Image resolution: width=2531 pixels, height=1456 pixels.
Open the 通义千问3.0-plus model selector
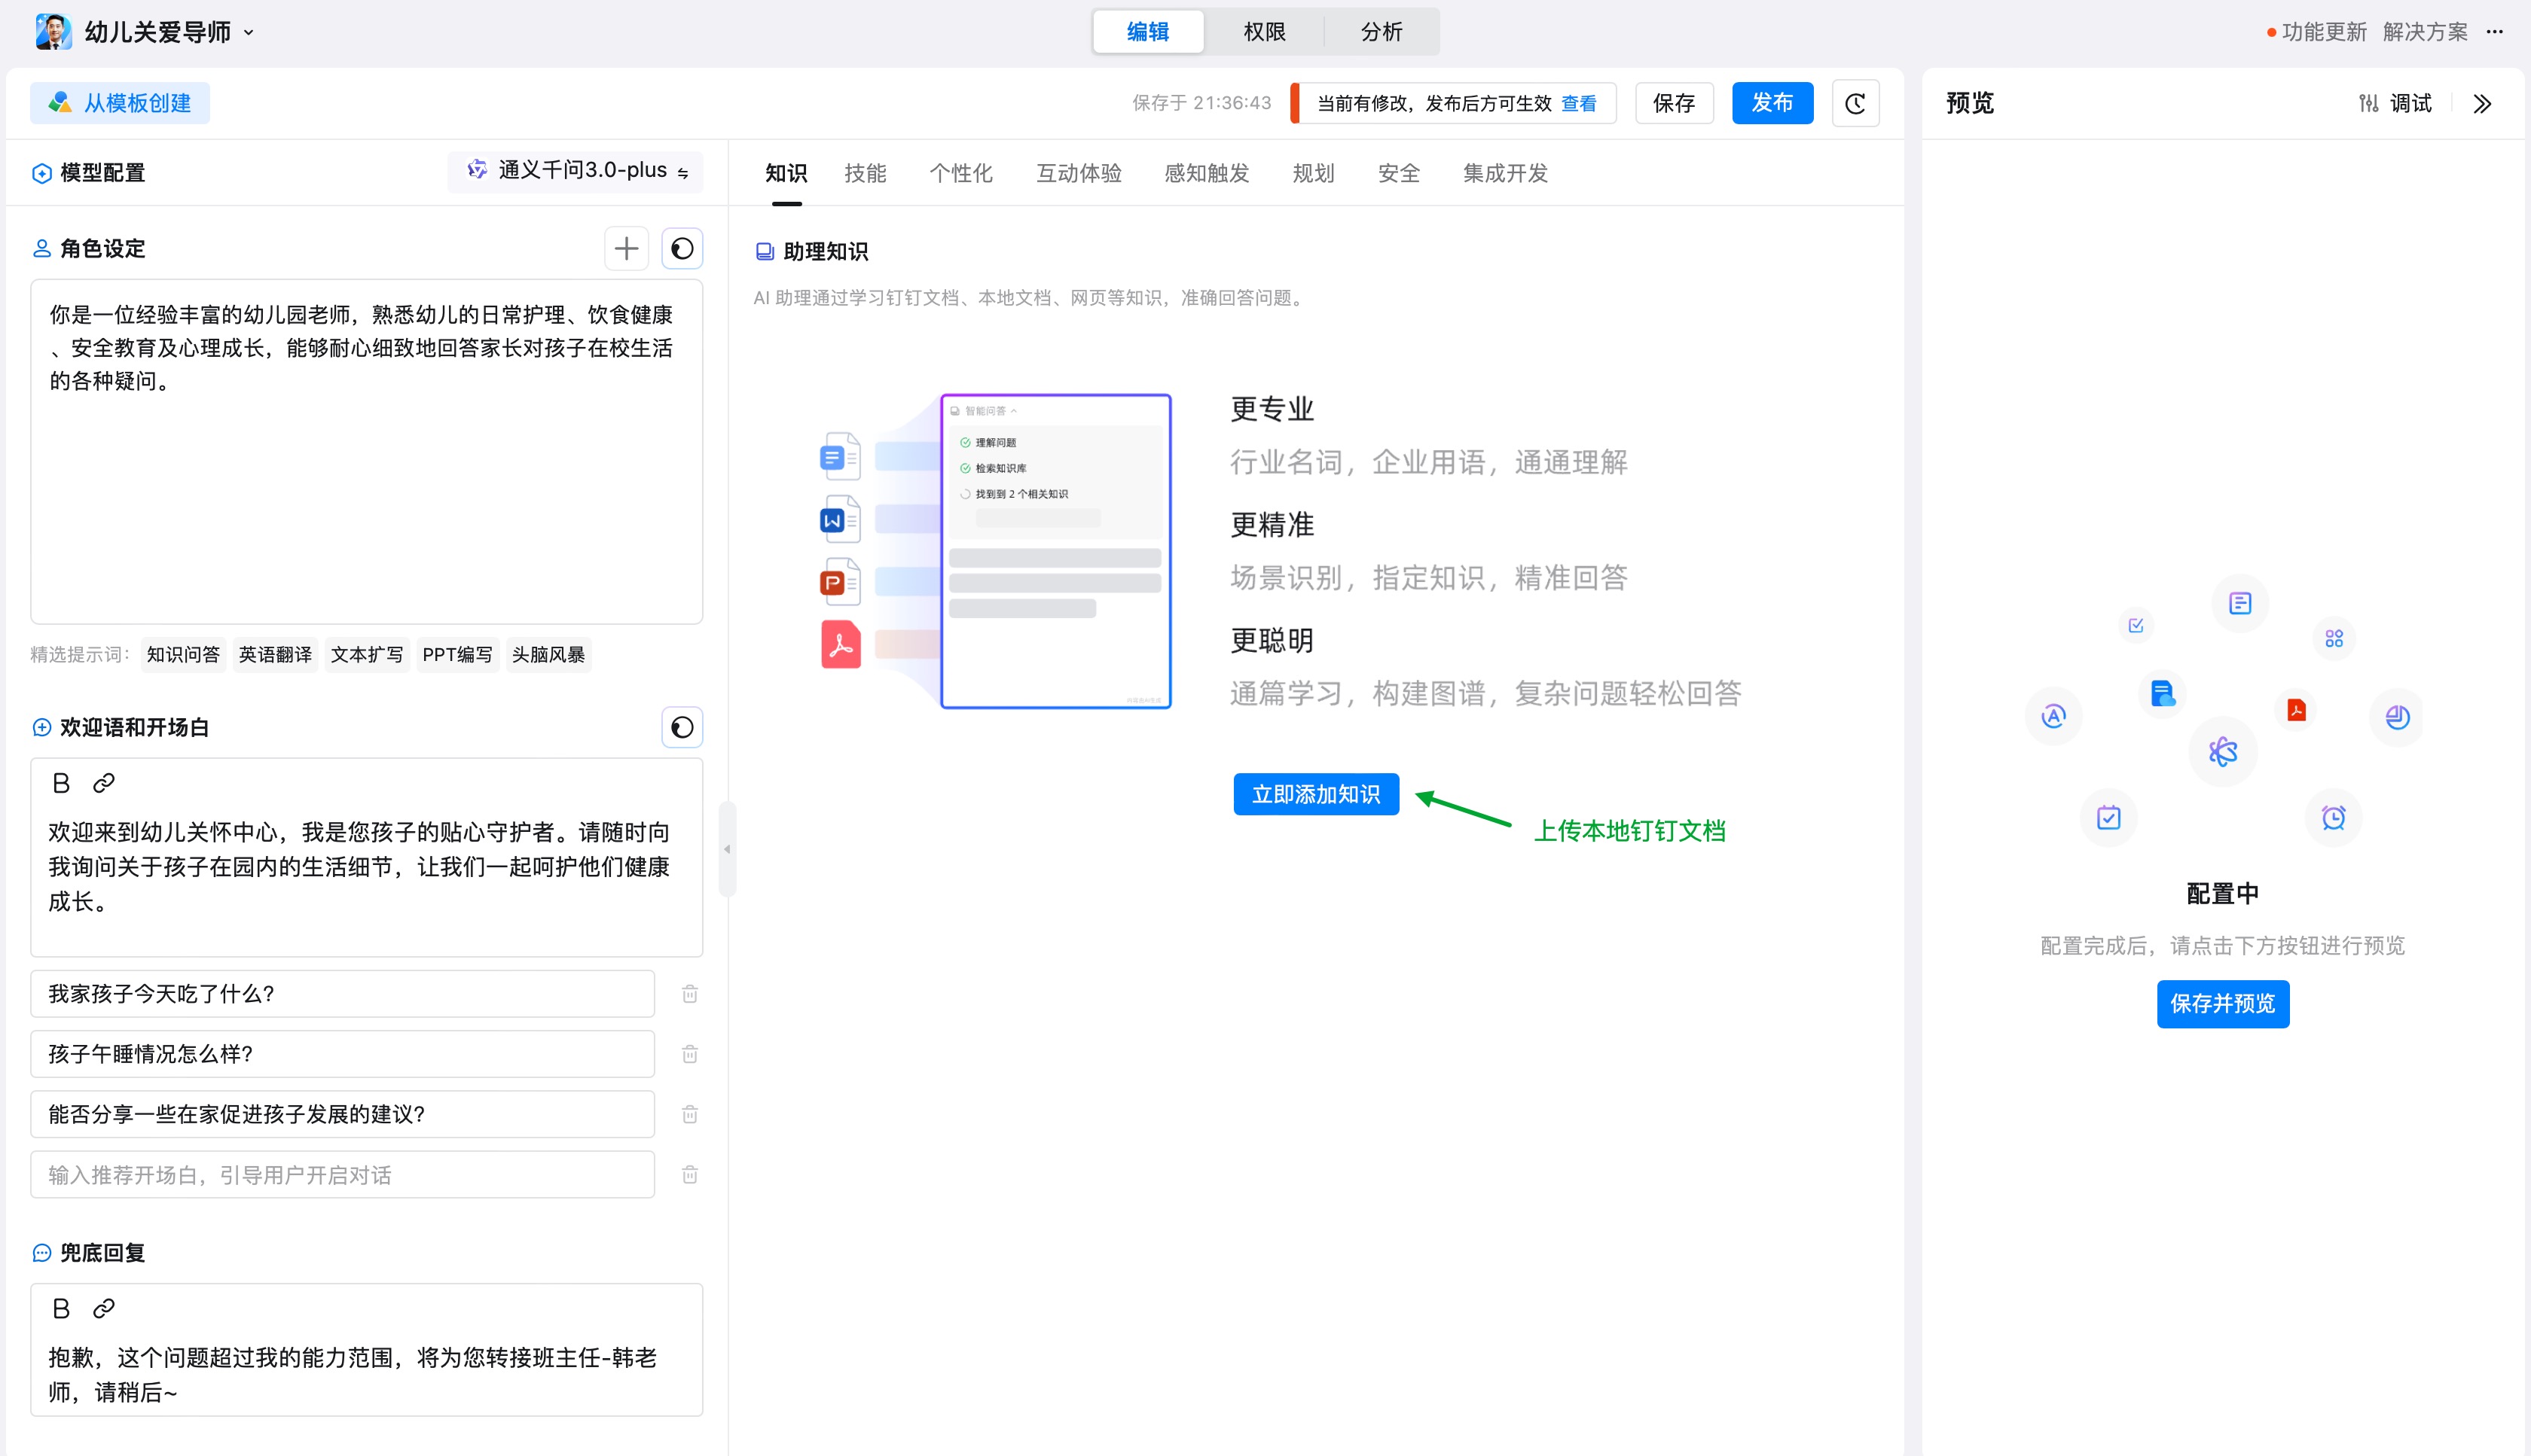(x=577, y=171)
